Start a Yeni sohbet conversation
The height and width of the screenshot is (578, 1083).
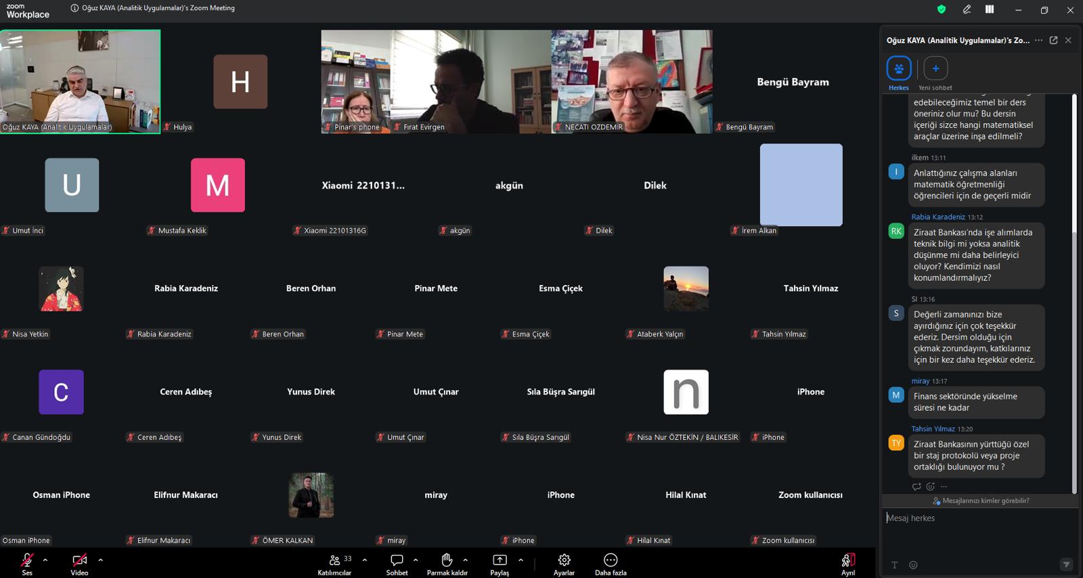tap(935, 73)
